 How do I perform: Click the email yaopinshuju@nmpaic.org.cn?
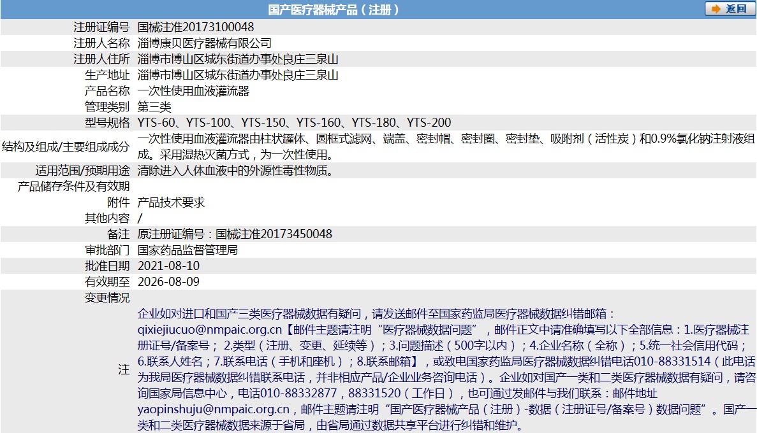click(x=214, y=409)
